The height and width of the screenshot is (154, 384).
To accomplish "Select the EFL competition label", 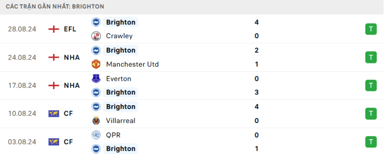I will [x=70, y=29].
